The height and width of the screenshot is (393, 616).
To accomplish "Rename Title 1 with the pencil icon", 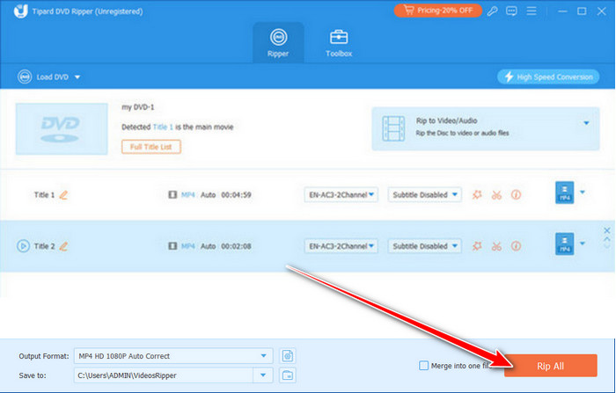I will coord(63,195).
